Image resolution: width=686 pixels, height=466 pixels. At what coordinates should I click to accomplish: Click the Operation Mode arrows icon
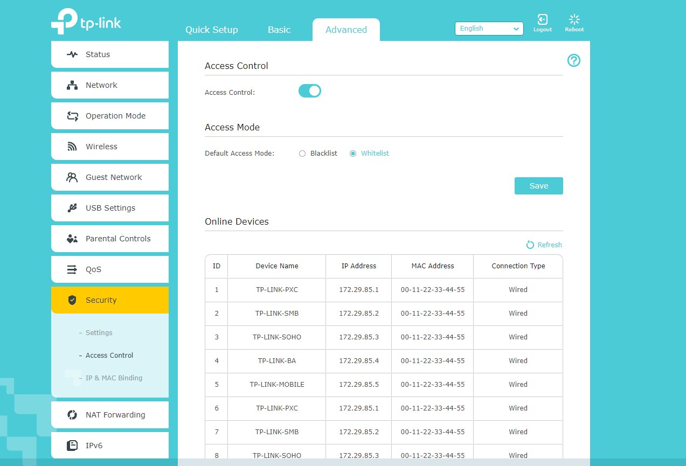pos(72,116)
